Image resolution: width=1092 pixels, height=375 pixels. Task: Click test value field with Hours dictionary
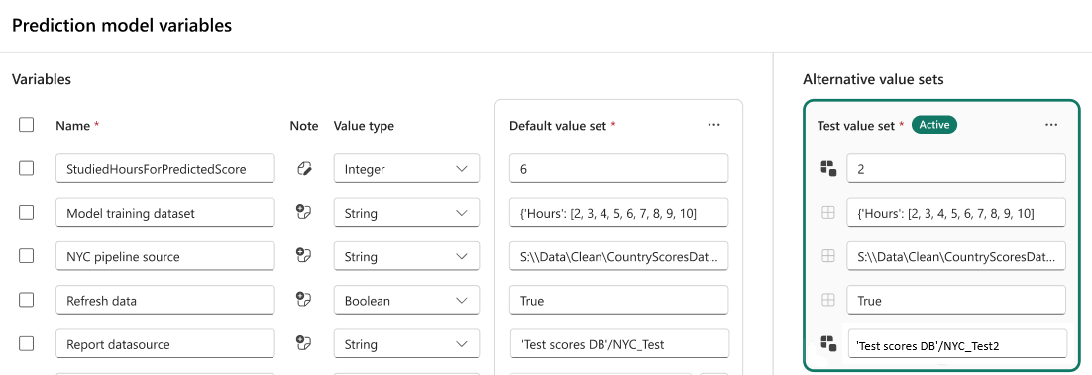(x=956, y=213)
